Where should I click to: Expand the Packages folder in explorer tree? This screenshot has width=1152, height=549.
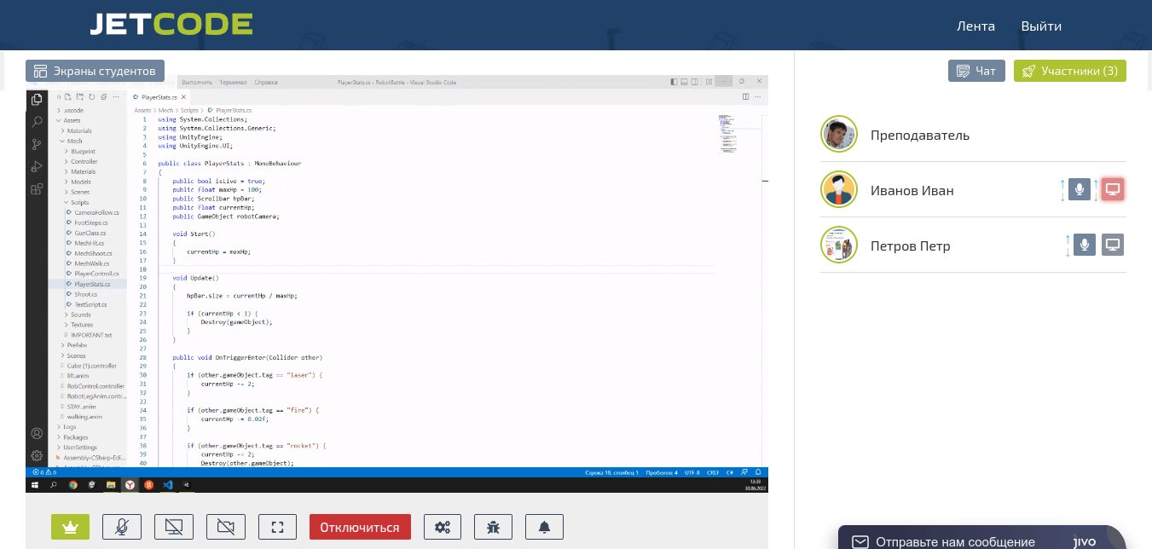75,437
